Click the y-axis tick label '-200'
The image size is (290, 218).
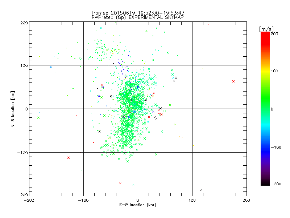22,195
